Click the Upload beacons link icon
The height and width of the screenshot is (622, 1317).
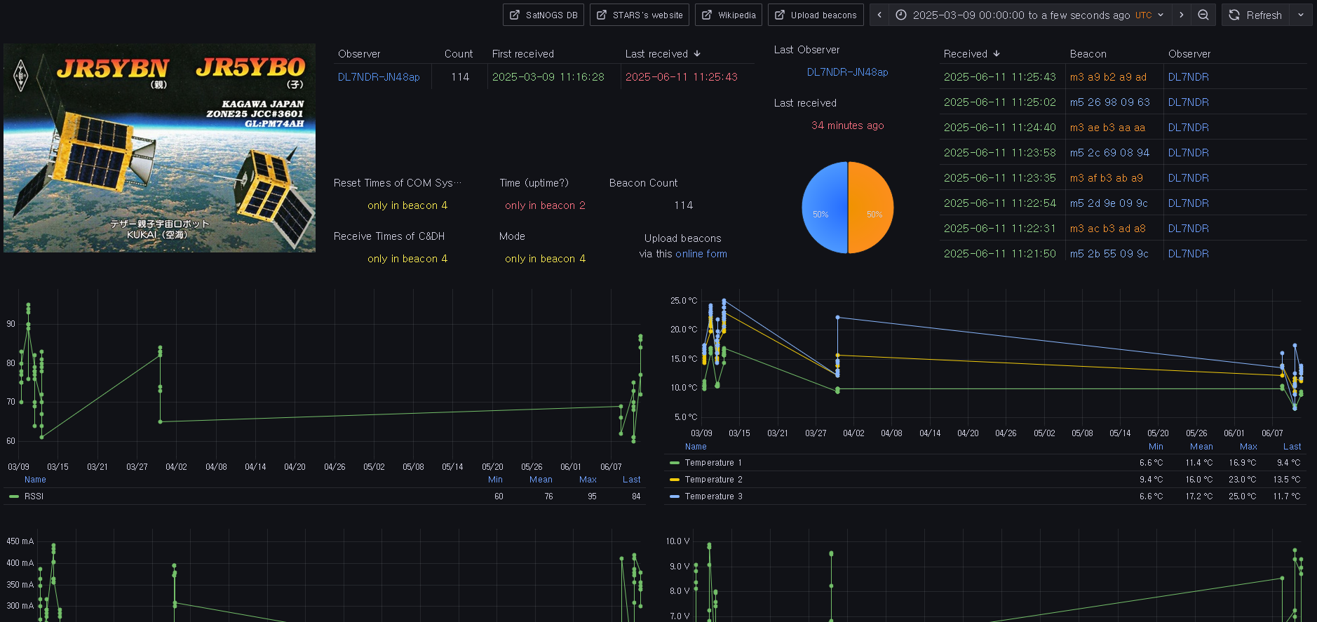[780, 15]
